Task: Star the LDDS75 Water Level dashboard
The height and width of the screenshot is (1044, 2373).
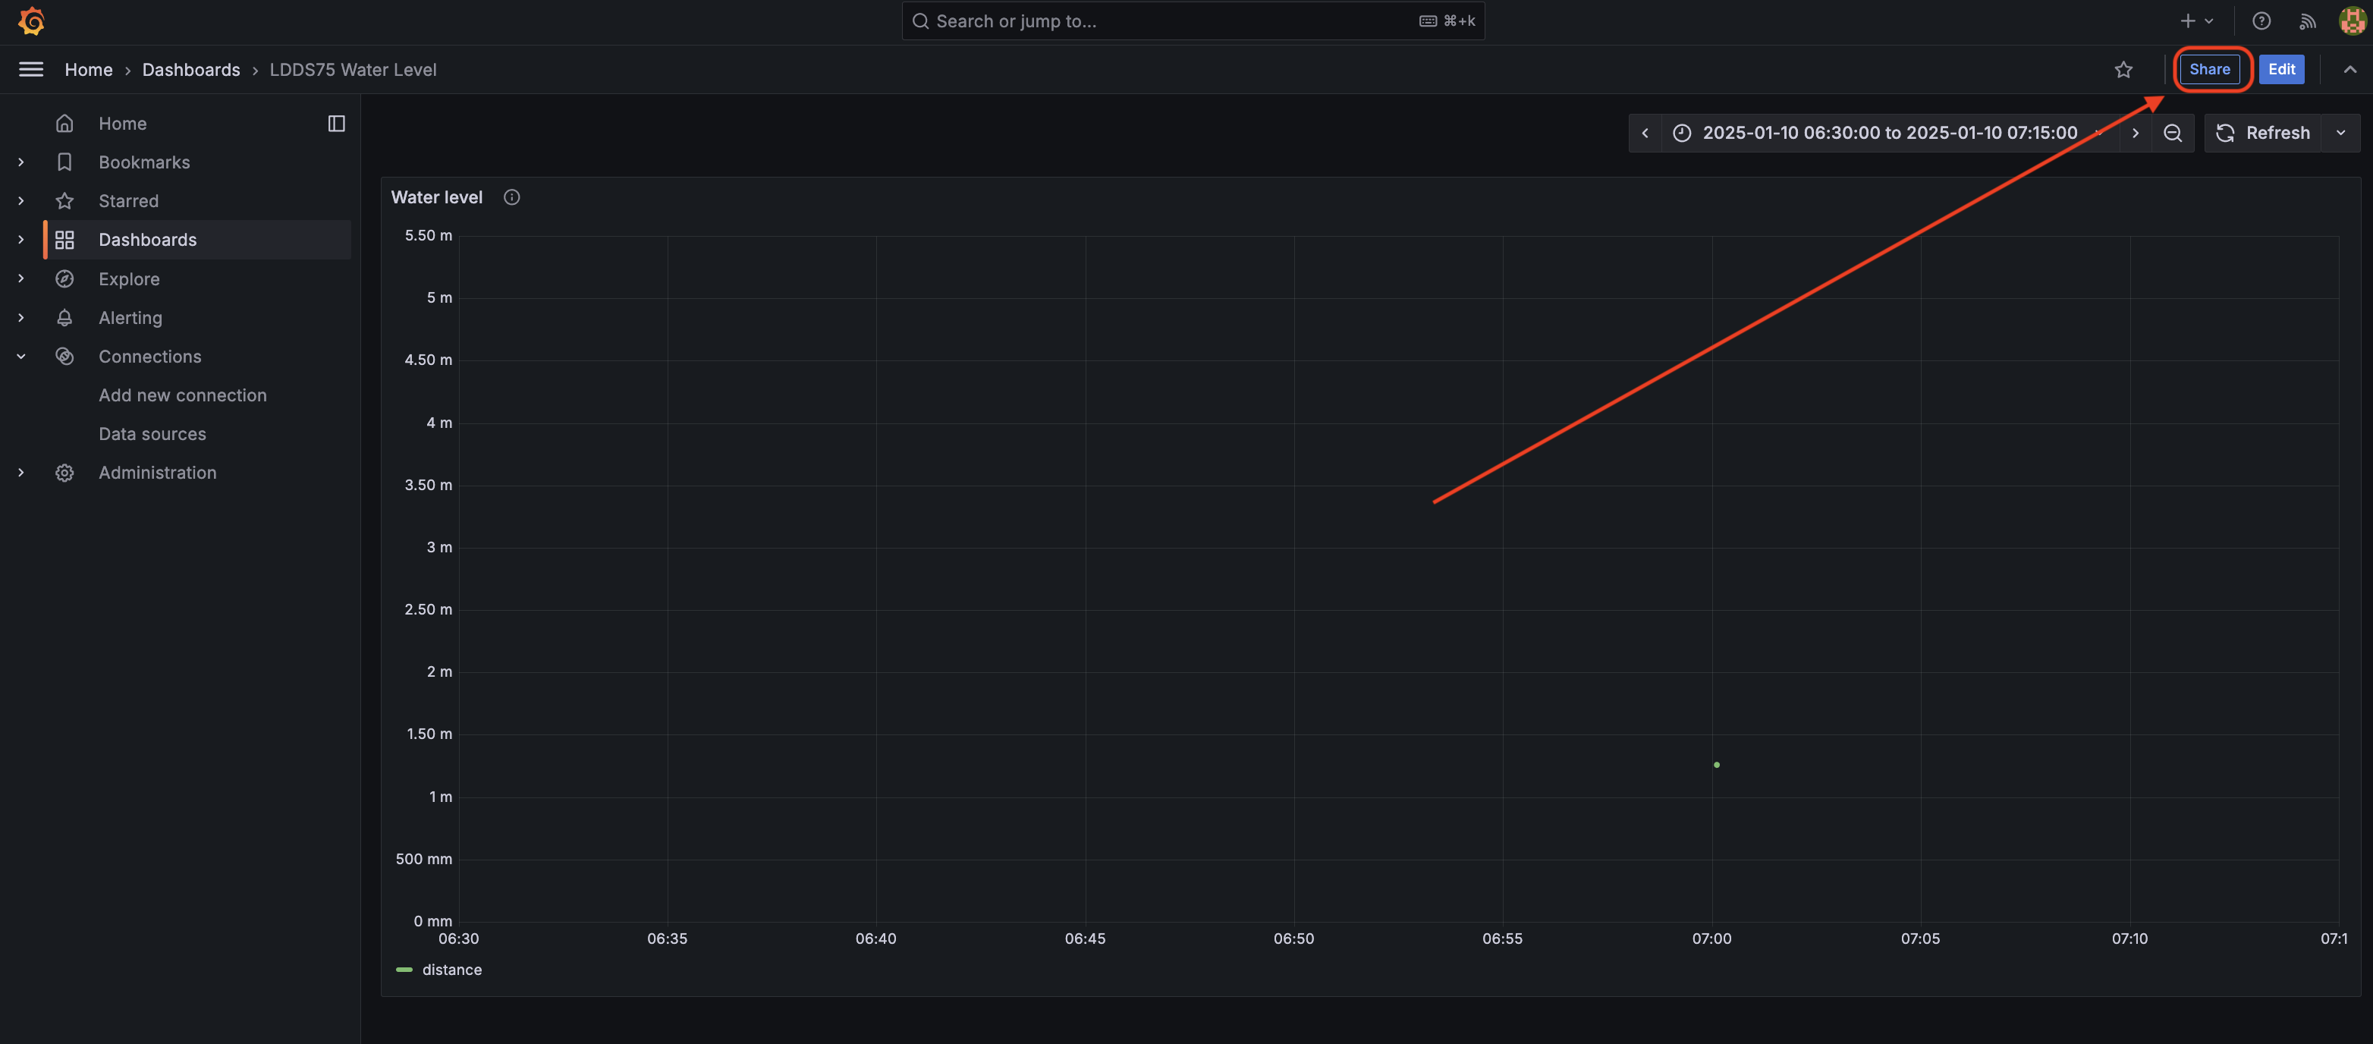Action: (2123, 69)
